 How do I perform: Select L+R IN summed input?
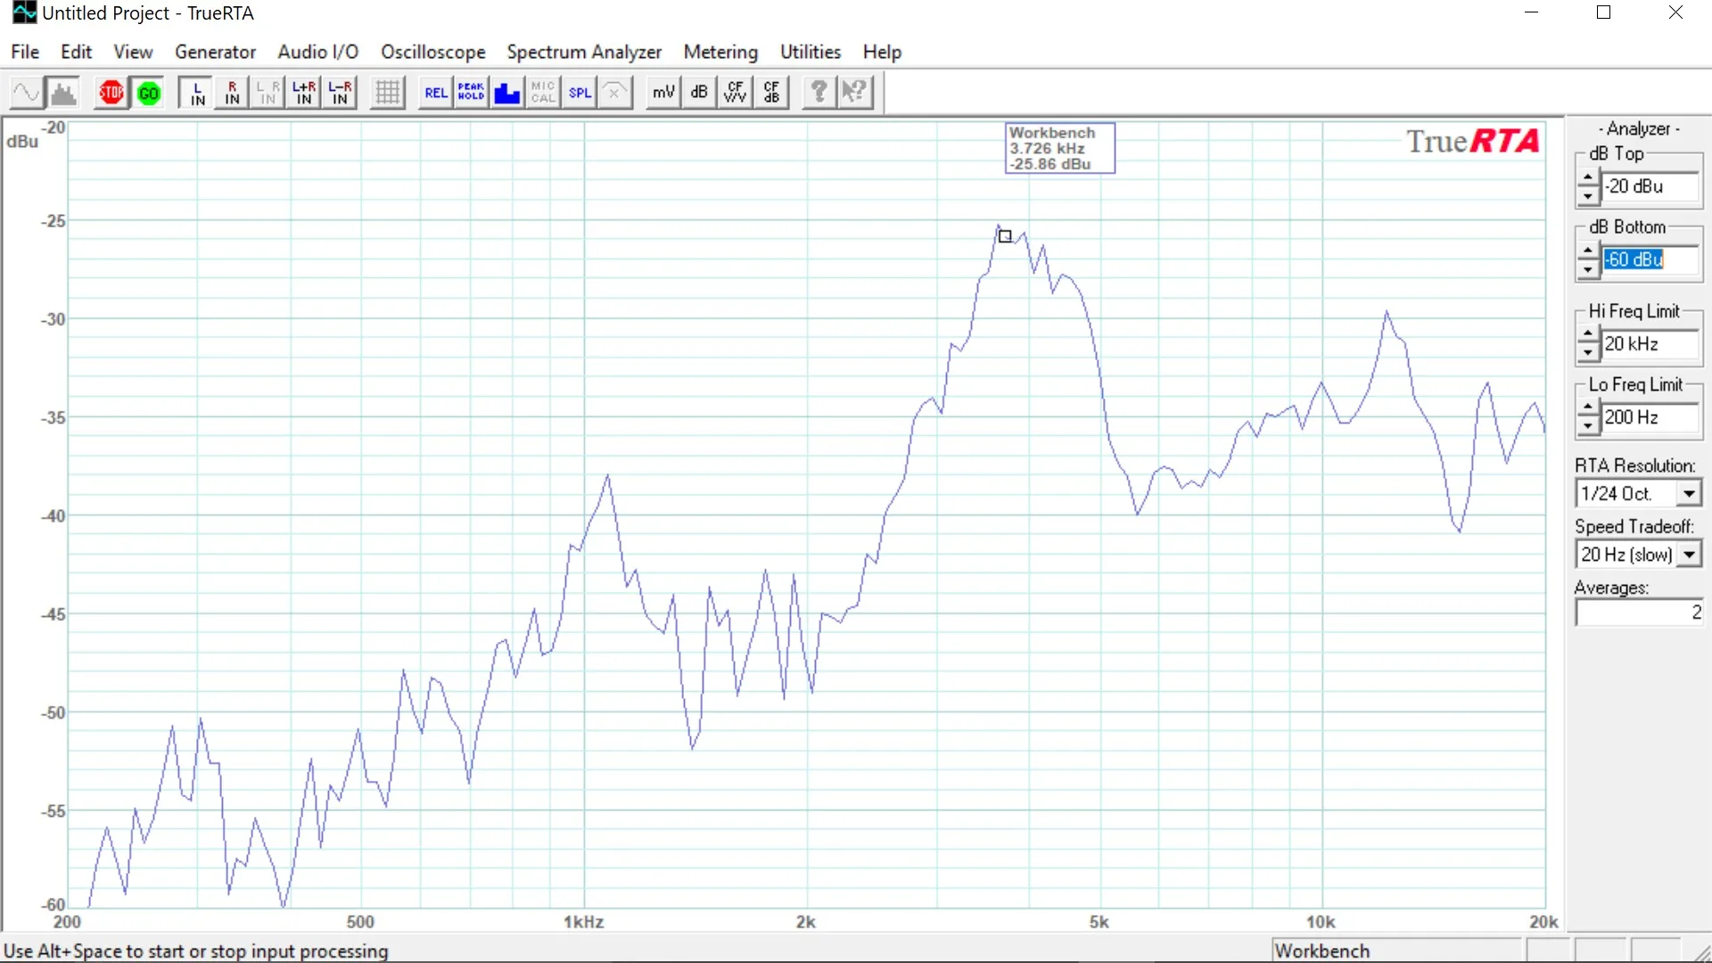(303, 92)
